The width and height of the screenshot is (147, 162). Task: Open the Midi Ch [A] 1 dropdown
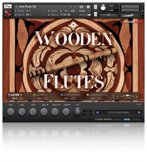[x=30, y=15]
